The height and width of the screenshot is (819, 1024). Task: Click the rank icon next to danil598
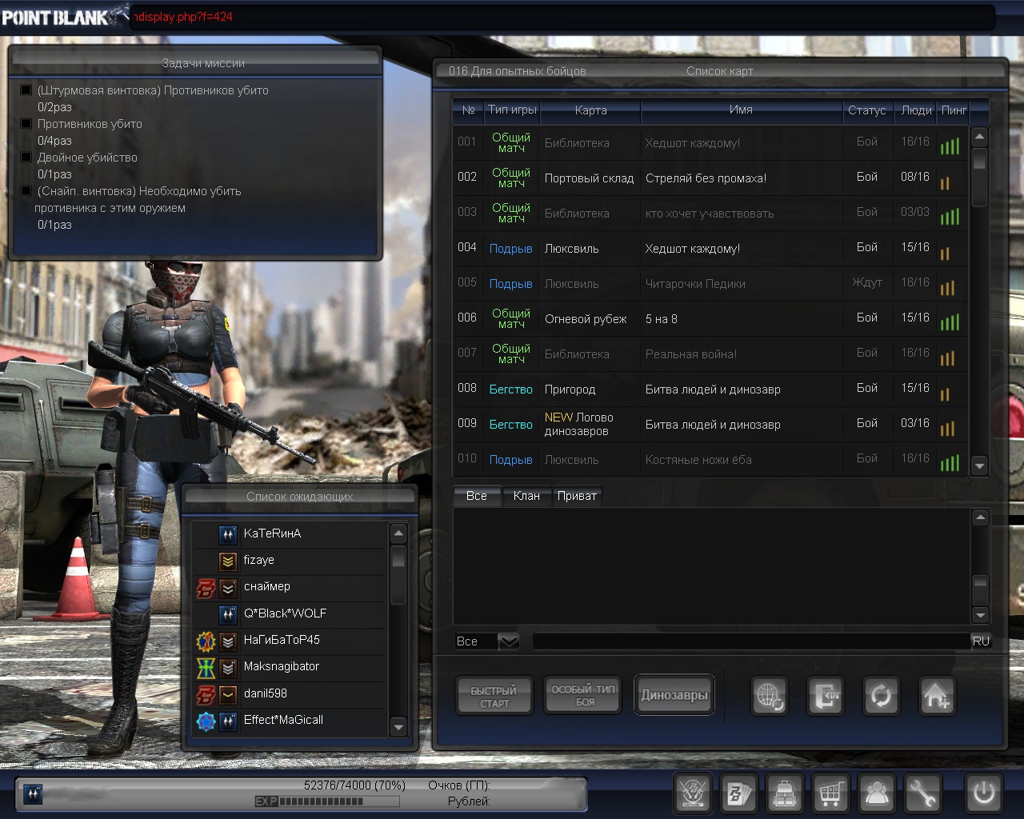tap(228, 694)
